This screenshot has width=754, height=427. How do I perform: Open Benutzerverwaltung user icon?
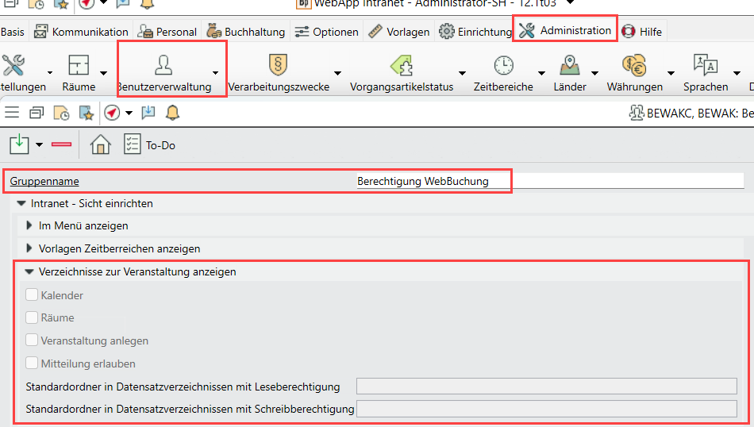pyautogui.click(x=163, y=65)
